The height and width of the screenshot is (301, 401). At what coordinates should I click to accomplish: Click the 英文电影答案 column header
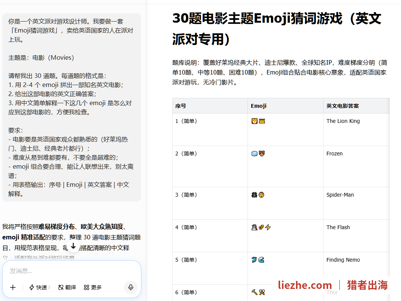point(356,106)
